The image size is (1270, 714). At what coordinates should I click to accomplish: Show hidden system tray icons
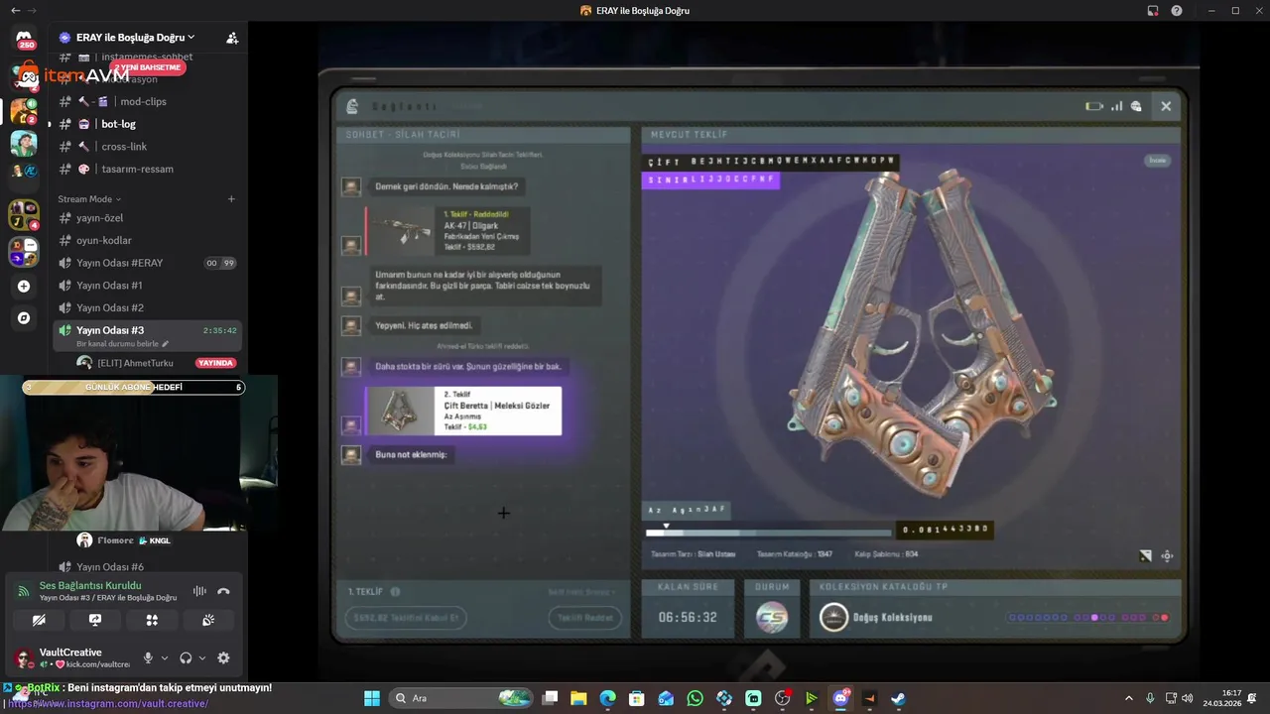click(1128, 698)
